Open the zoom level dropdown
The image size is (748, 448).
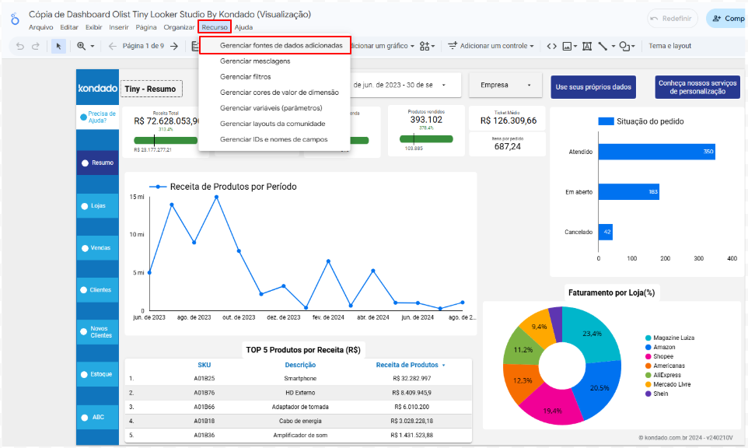click(85, 46)
